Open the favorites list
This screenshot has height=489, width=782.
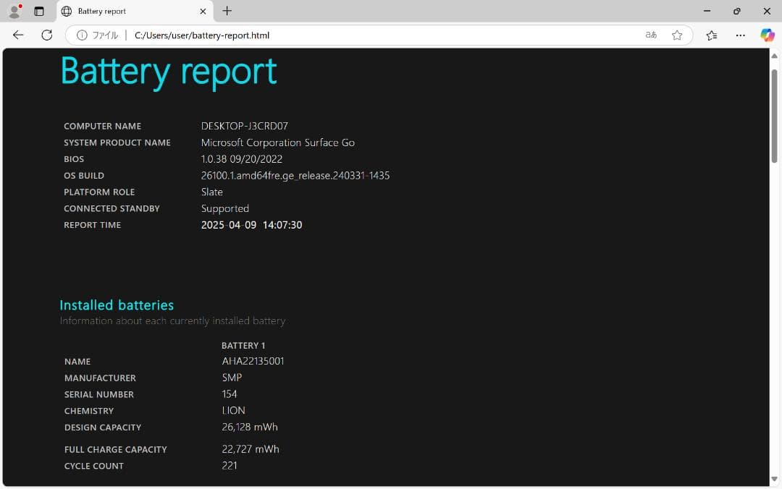pos(712,35)
